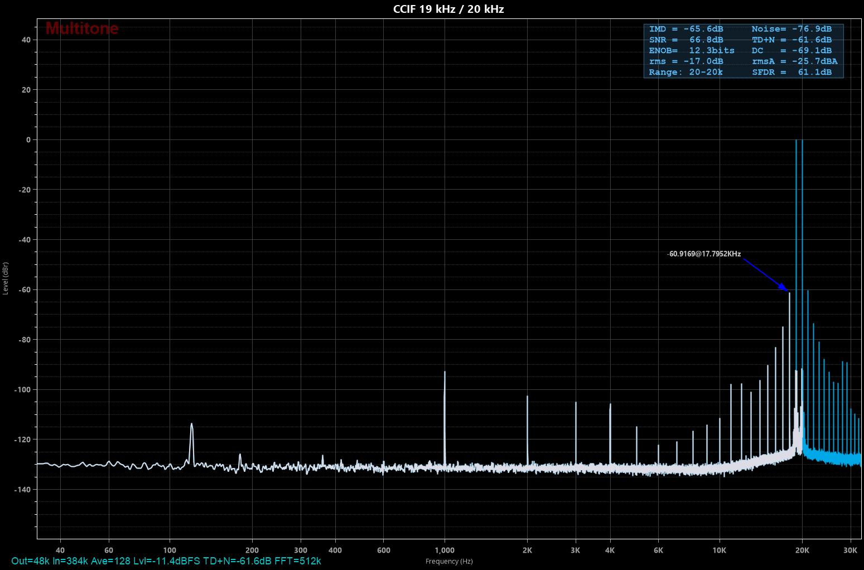The height and width of the screenshot is (570, 864).
Task: Click the 100 Hz tick label
Action: (170, 550)
